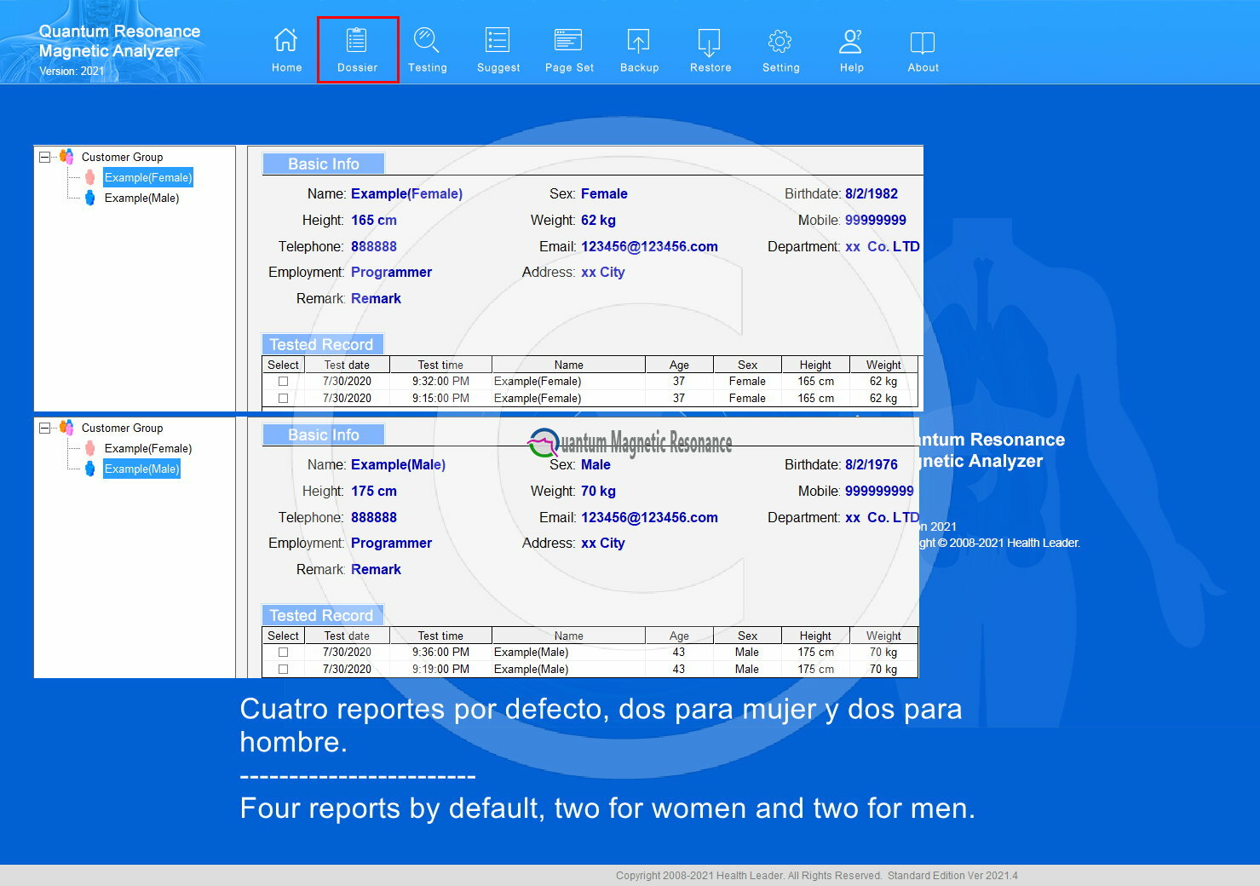
Task: Click the "Programmer" employment value in the female dossier
Action: [x=391, y=272]
